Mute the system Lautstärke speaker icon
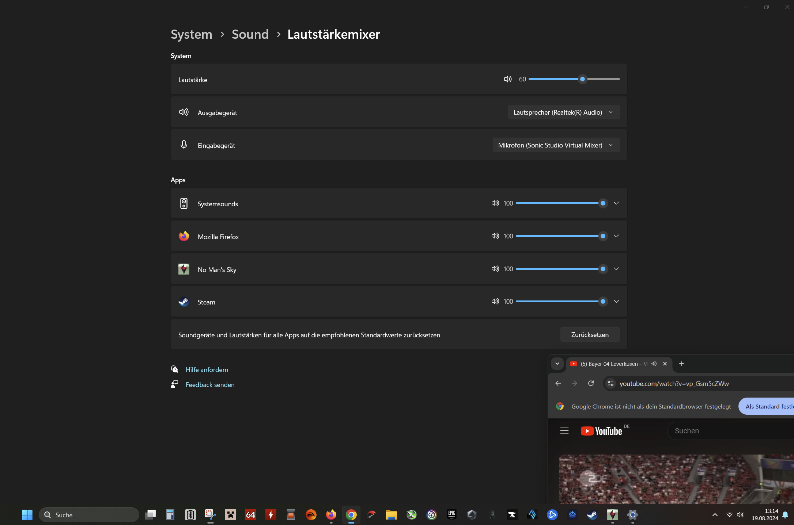Screen dimensions: 794x525 [x=508, y=79]
